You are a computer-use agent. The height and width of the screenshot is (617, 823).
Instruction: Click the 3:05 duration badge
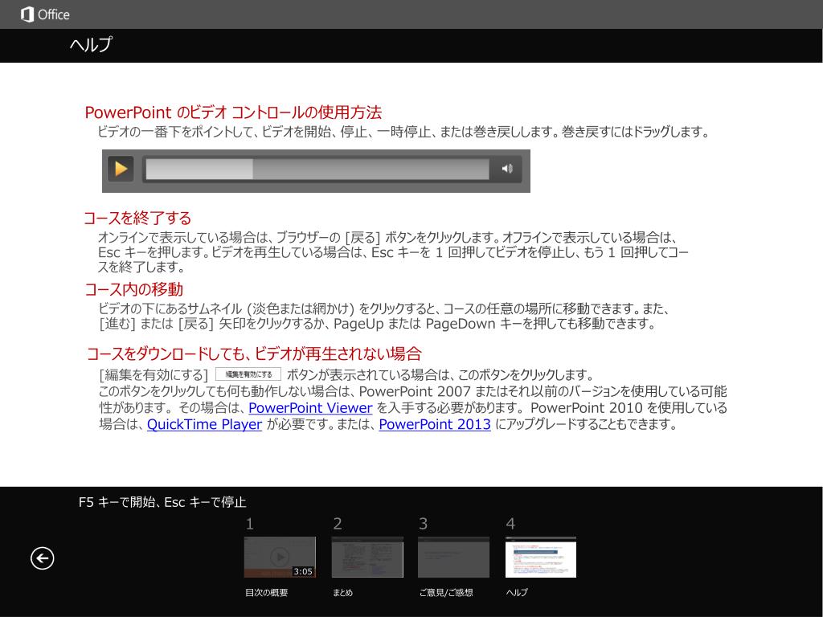pos(303,571)
